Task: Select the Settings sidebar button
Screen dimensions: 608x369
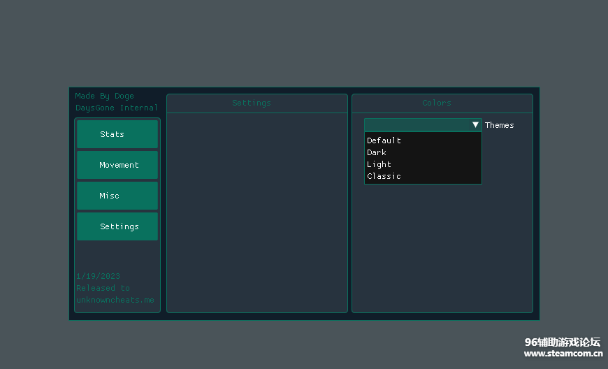Action: pos(117,226)
